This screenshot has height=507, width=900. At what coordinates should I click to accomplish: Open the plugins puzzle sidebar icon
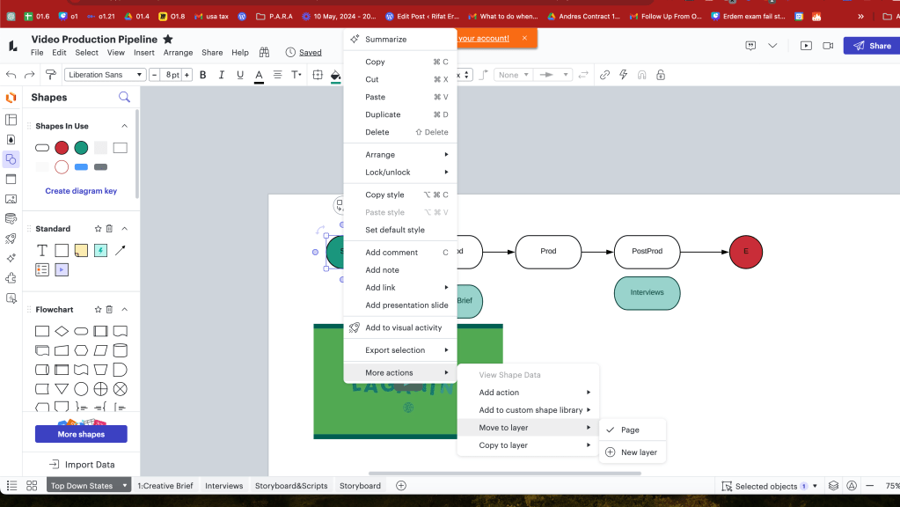[x=11, y=278]
